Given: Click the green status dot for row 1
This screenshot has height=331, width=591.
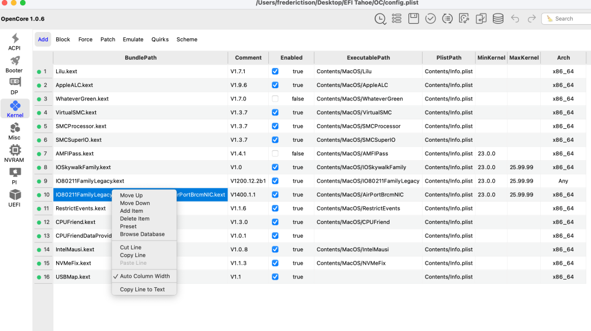Looking at the screenshot, I should pos(39,72).
